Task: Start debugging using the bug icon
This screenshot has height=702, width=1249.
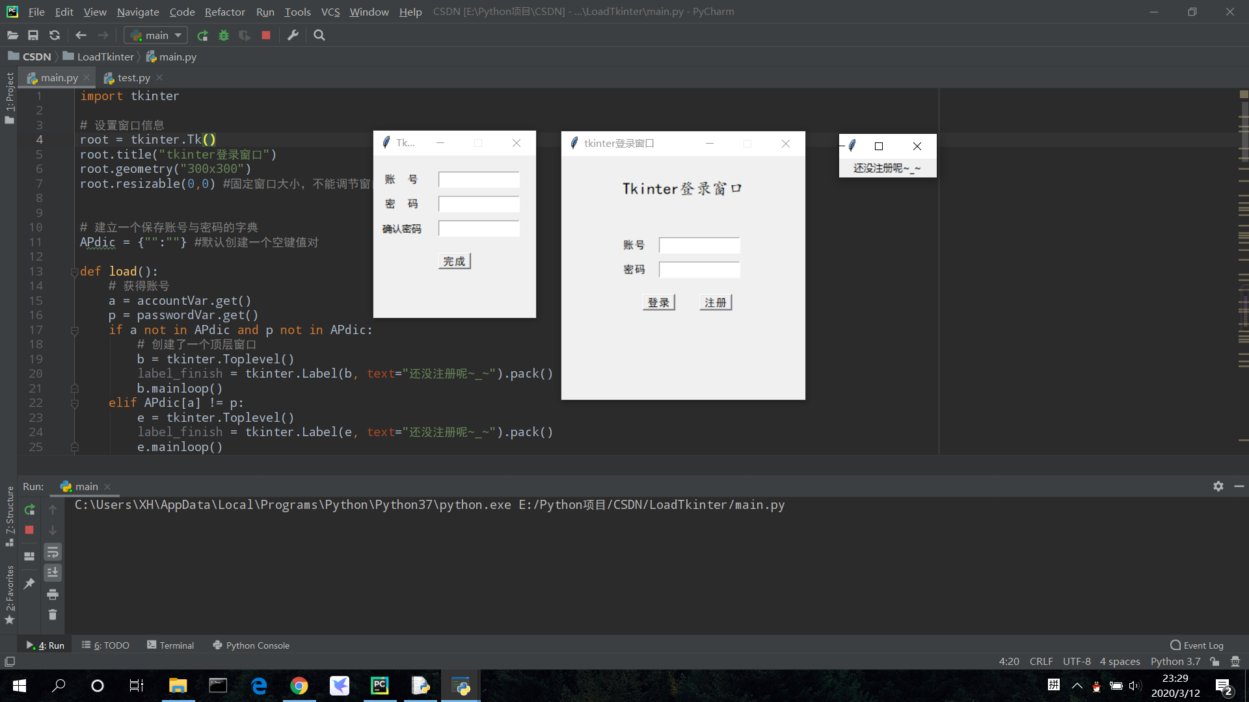Action: click(x=224, y=35)
